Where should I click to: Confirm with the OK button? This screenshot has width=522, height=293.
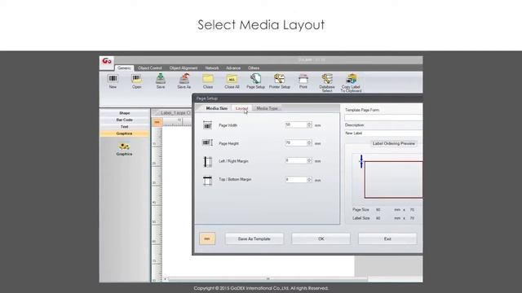(x=321, y=238)
